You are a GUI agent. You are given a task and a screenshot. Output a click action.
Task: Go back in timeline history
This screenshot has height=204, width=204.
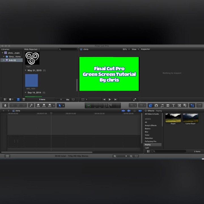point(3,111)
